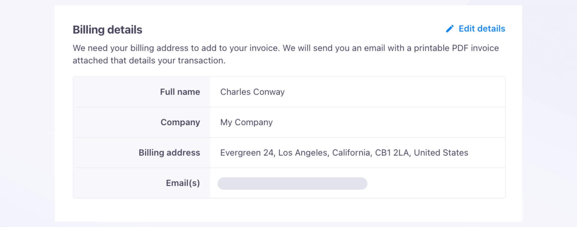Select the Billing address label

(169, 153)
